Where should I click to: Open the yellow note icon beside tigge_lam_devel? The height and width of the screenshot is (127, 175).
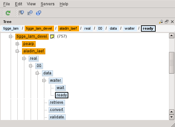tap(52, 36)
